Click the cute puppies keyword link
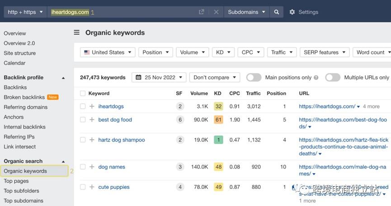Viewport: 391px width, 206px height. click(x=114, y=187)
